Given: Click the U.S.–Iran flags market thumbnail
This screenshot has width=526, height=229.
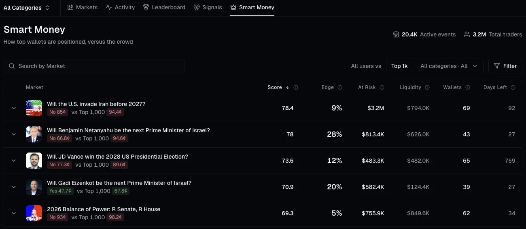Looking at the screenshot, I should (34, 108).
